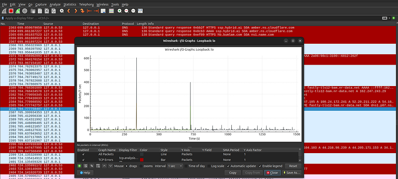Click the display filter bookmark icon
This screenshot has width=398, height=179.
click(3, 18)
